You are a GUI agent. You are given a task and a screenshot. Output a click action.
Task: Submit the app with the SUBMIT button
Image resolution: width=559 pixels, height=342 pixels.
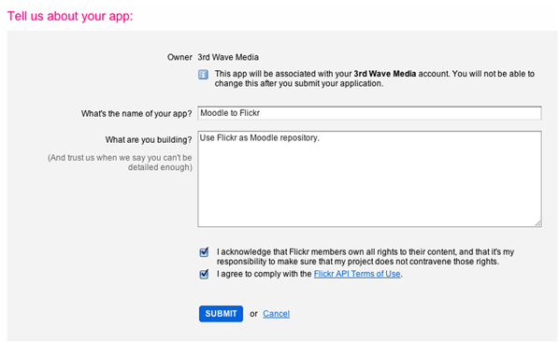point(221,314)
